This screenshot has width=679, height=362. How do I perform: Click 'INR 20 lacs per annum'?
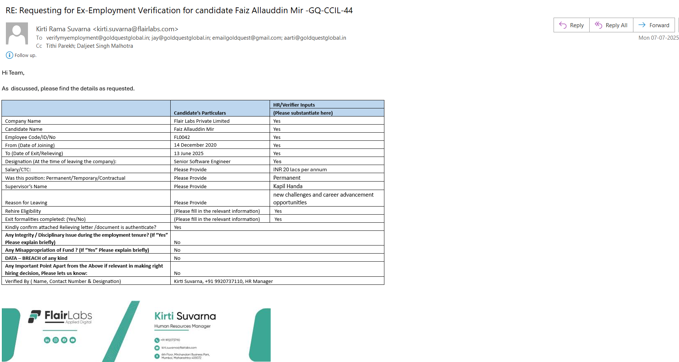[300, 169]
